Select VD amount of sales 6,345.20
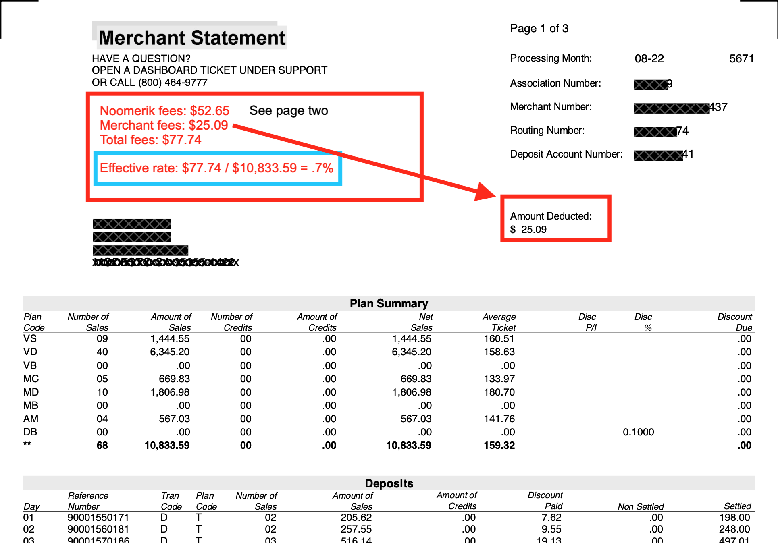Viewport: 778px width, 543px height. coord(170,352)
